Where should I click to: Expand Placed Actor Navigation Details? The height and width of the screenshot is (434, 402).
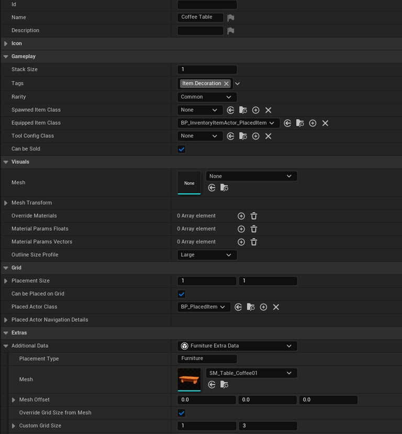pos(6,320)
